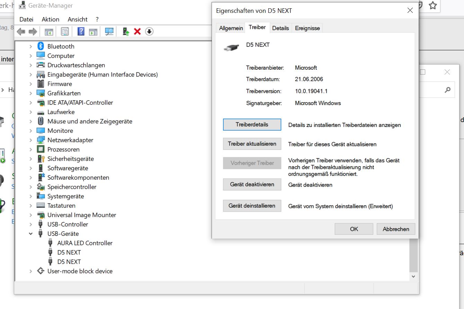
Task: Open the Aktion menu
Action: pyautogui.click(x=51, y=19)
